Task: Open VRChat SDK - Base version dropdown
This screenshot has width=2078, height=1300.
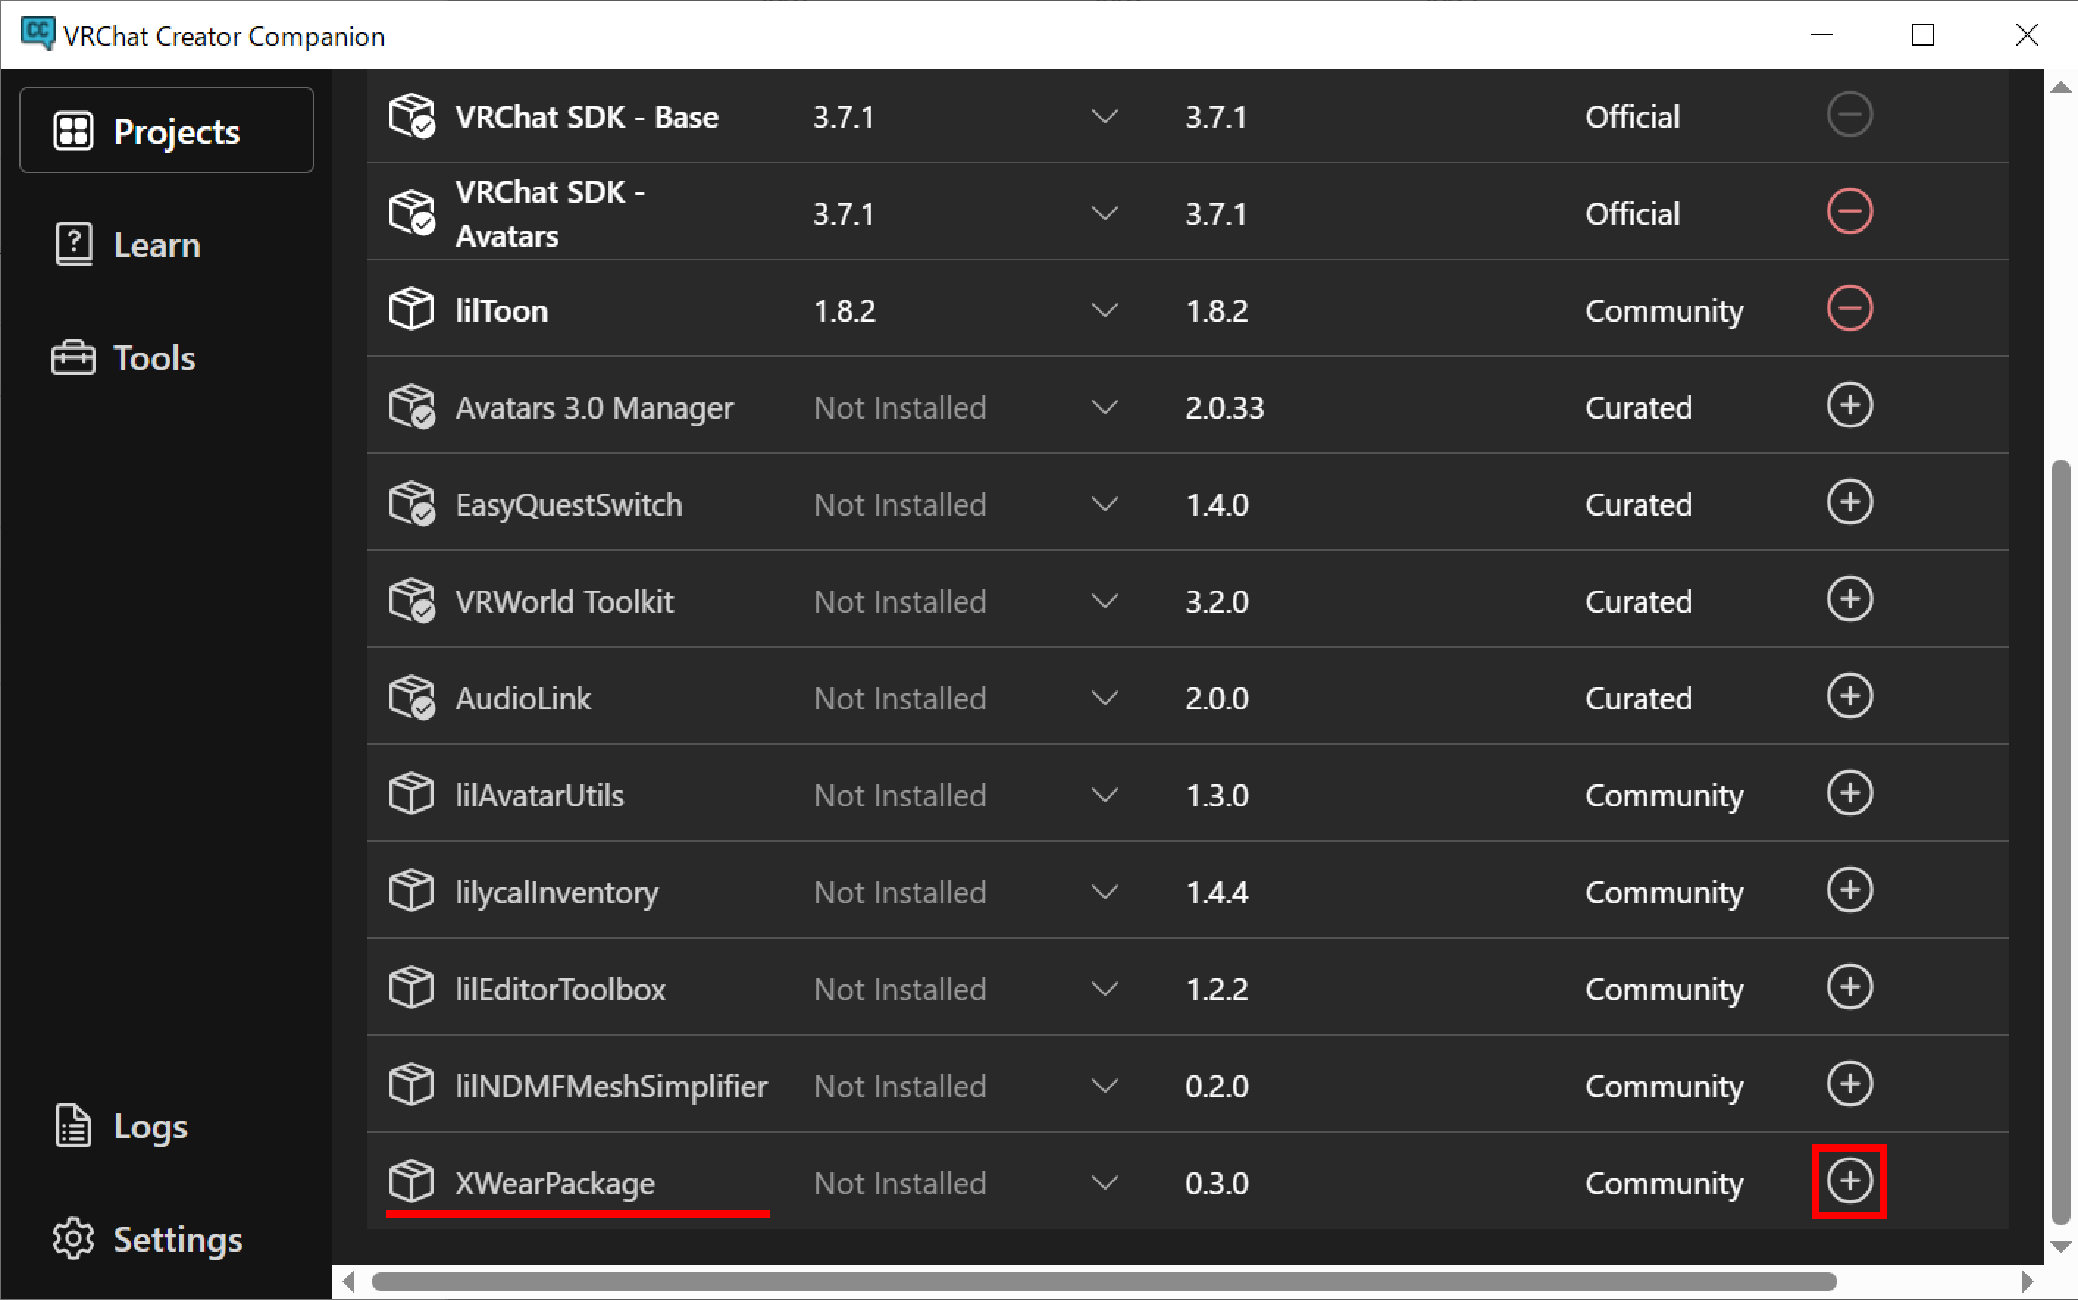Action: 1104,116
